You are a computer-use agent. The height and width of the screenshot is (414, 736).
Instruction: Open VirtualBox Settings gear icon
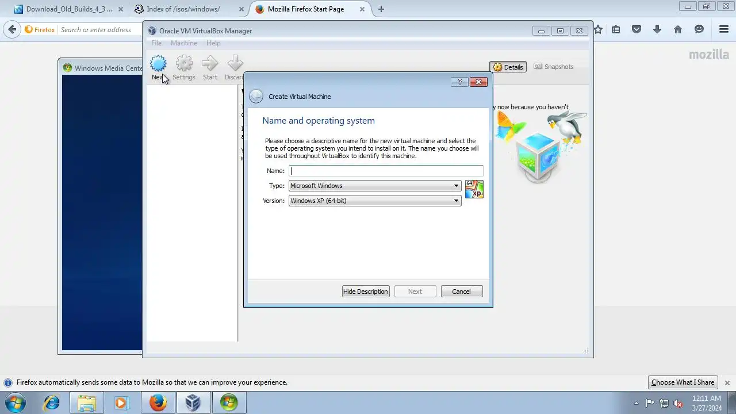click(x=184, y=64)
